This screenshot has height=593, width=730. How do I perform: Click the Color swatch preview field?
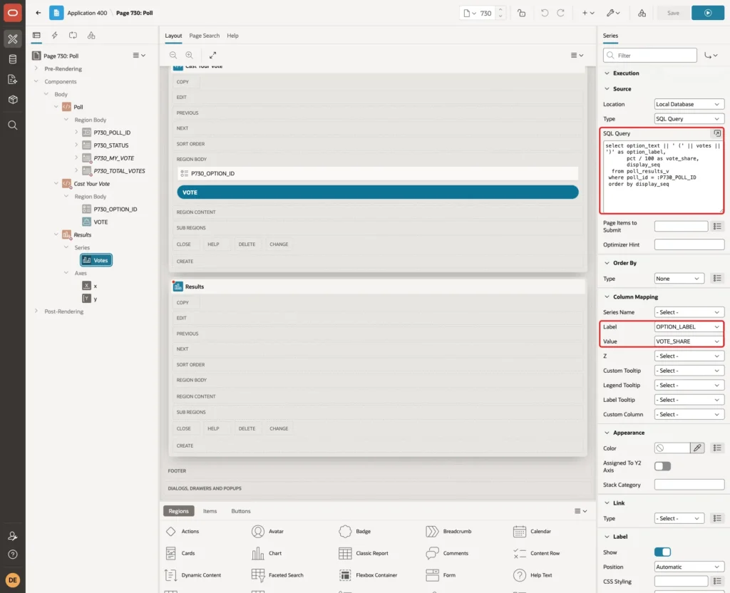pyautogui.click(x=672, y=448)
